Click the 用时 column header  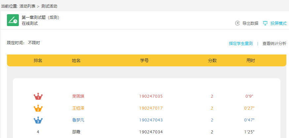point(250,61)
